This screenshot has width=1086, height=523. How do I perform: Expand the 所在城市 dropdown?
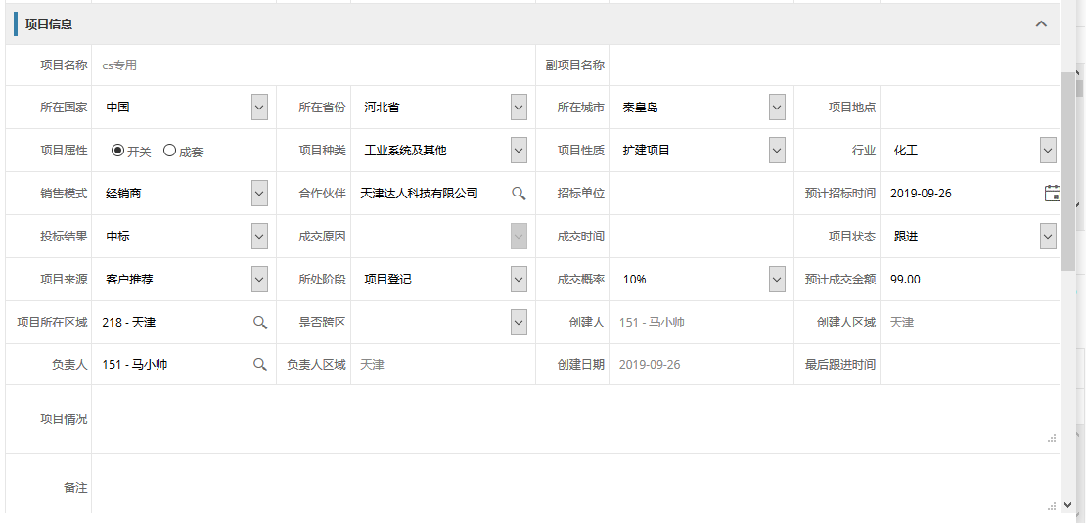click(x=777, y=108)
